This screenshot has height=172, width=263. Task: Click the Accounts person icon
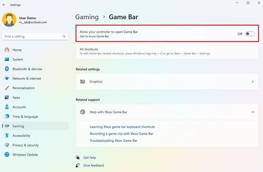(x=7, y=107)
